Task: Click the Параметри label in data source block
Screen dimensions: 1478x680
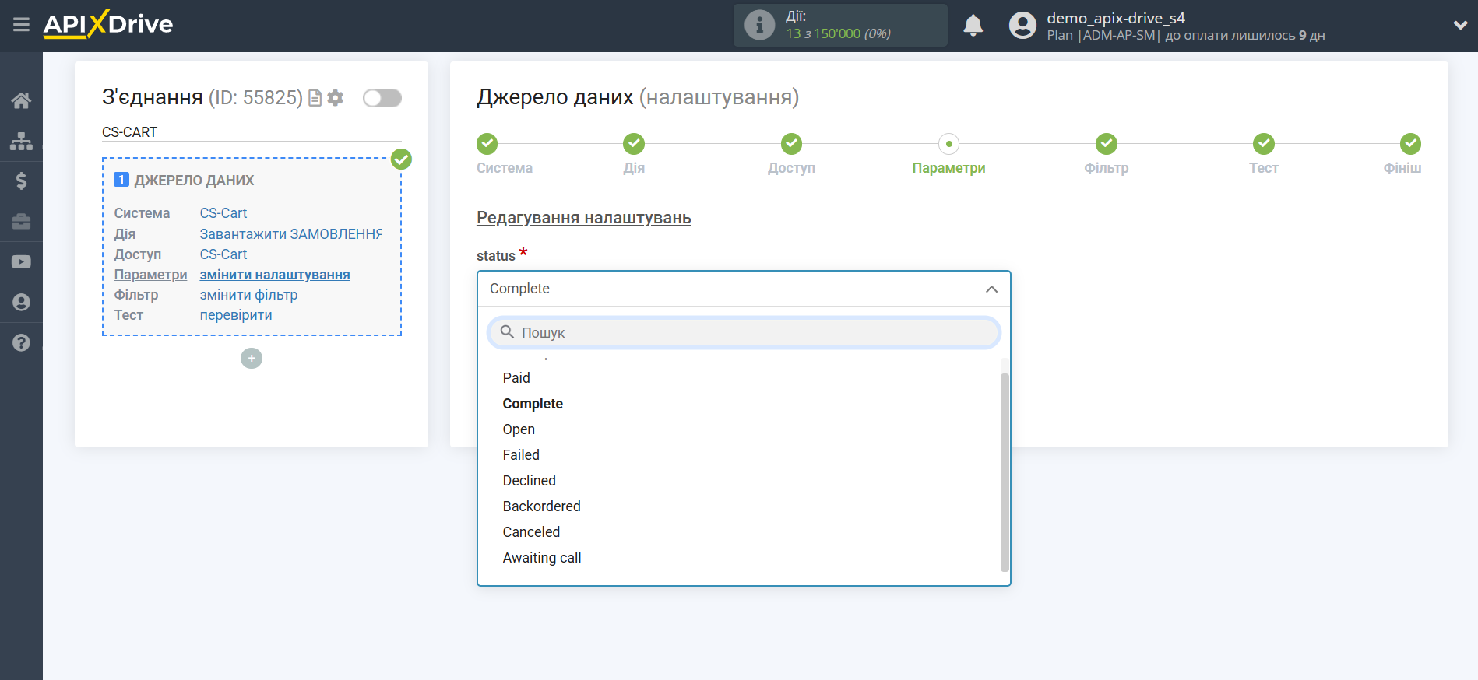Action: 150,275
